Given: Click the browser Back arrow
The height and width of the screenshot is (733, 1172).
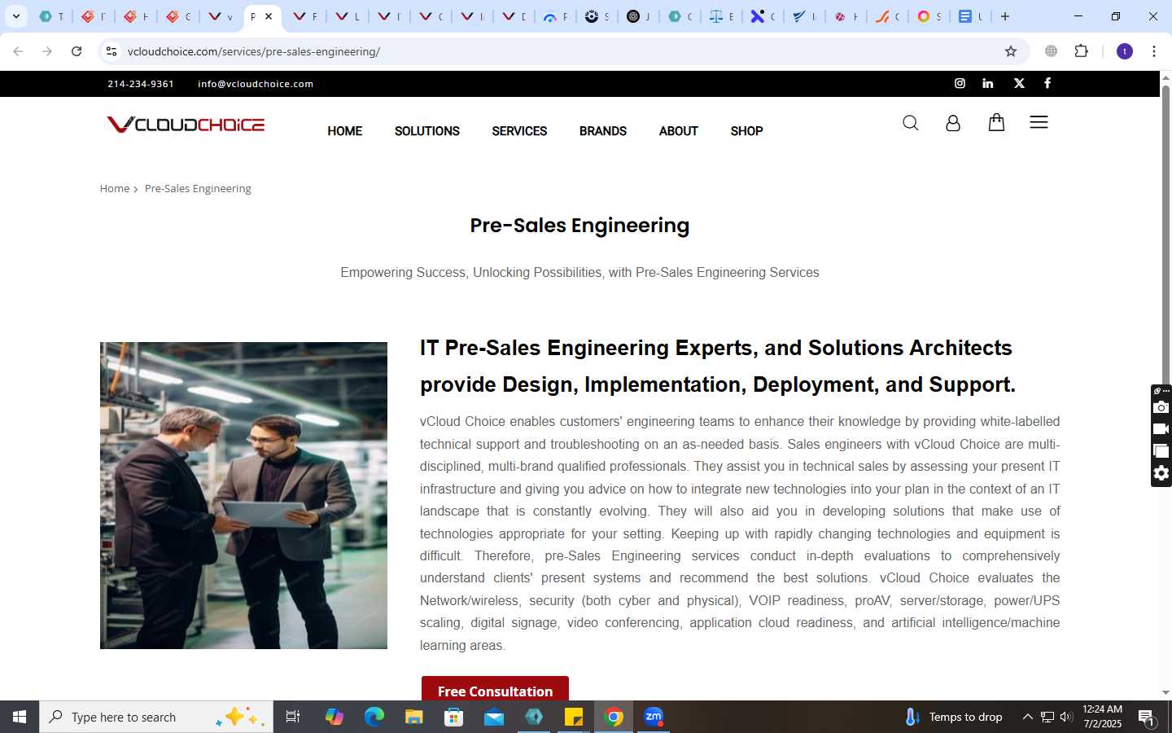Looking at the screenshot, I should point(18,51).
